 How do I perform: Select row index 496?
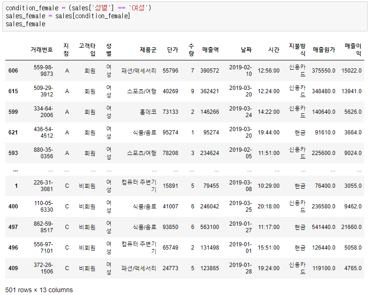(13, 248)
